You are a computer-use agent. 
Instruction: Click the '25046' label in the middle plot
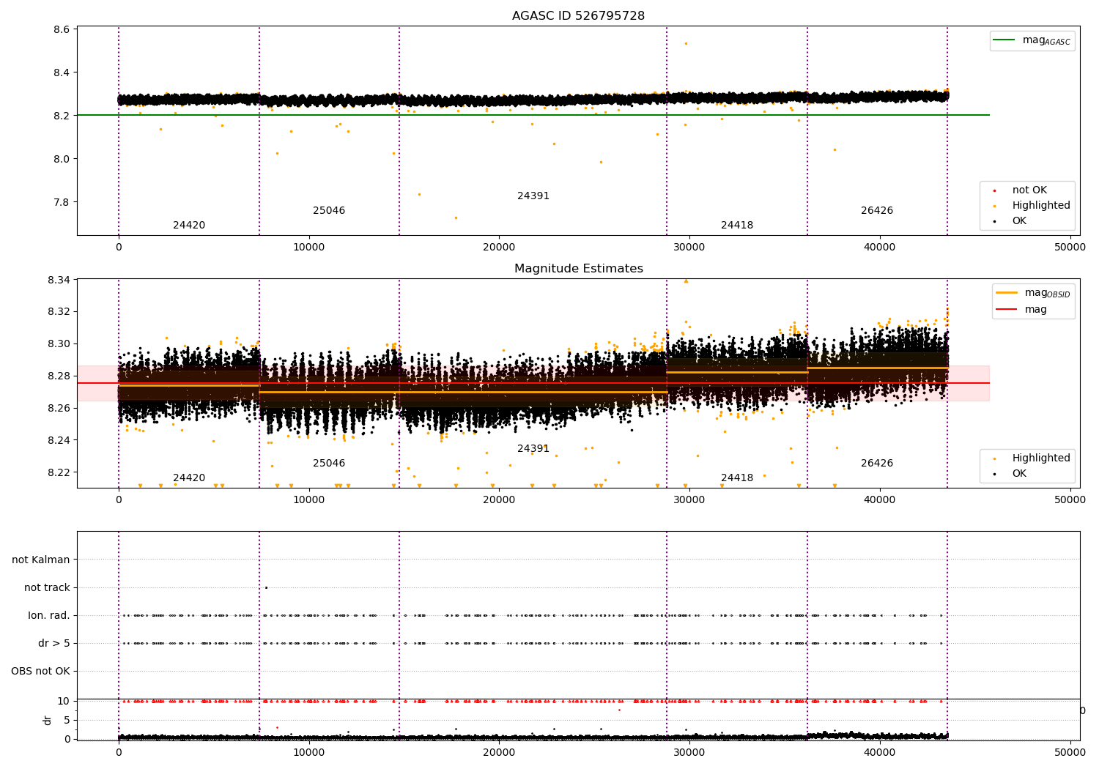pyautogui.click(x=329, y=464)
